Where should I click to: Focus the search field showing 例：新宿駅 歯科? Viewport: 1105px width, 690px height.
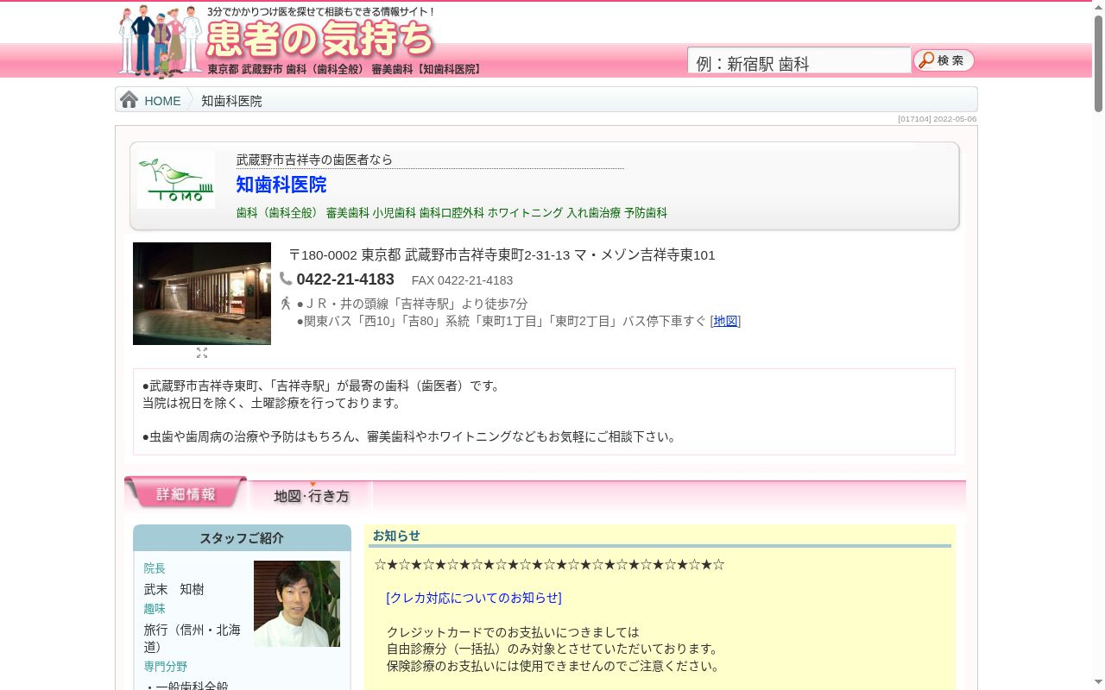799,61
